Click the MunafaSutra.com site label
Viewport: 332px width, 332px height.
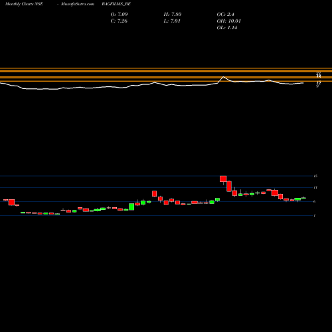coord(78,4)
